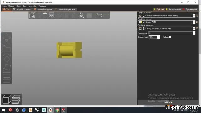The height and width of the screenshot is (113, 201).
Task: Switch to the Стол (Plater) tab
Action: pyautogui.click(x=6, y=9)
